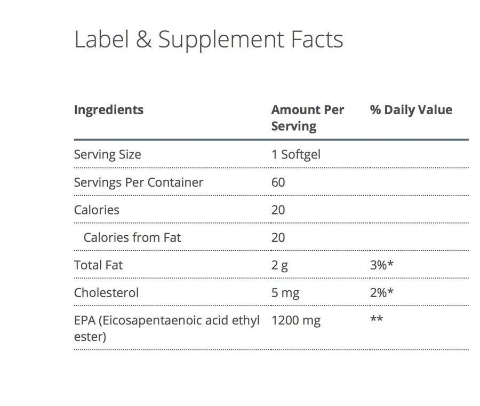480x406 pixels.
Task: Click the "Servings Per Container" label
Action: pyautogui.click(x=138, y=182)
